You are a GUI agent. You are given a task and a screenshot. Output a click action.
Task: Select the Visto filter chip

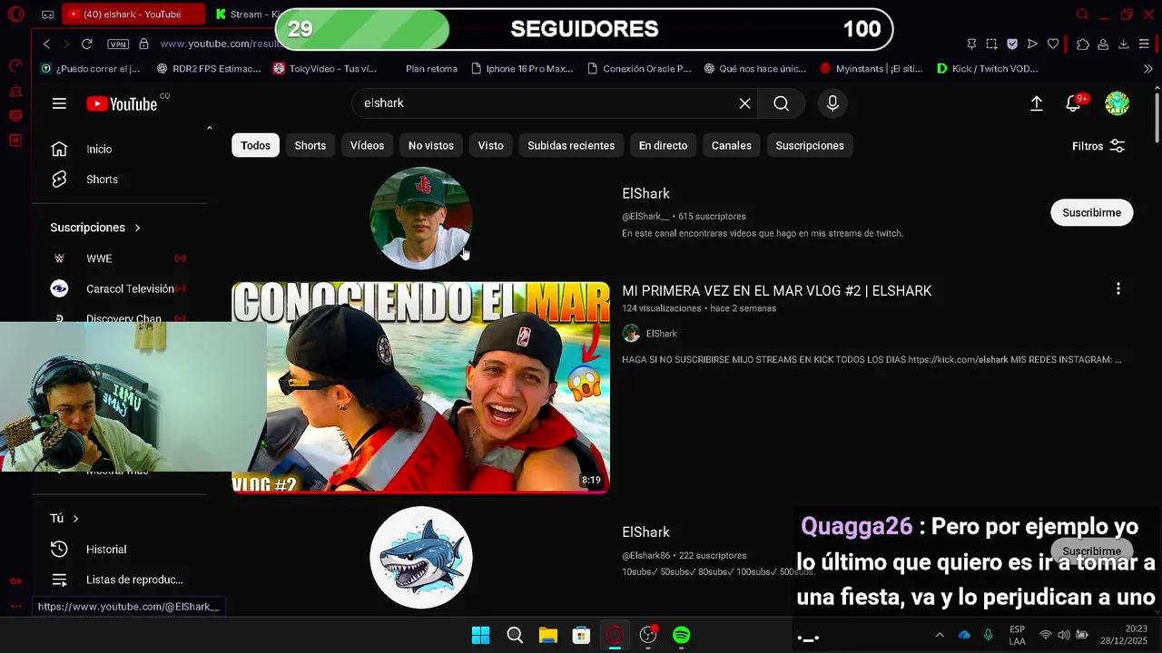click(x=490, y=145)
